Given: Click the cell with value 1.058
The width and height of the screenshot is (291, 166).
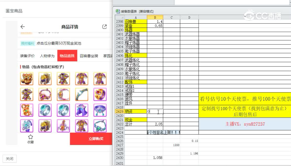Looking at the screenshot, I should (x=155, y=158).
